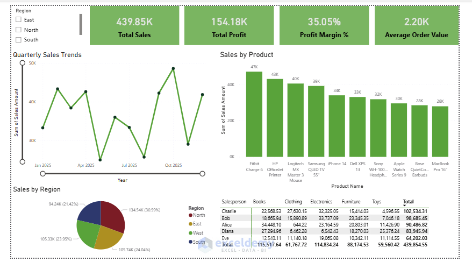Grab the bottom handle of vertical zoom slider
The height and width of the screenshot is (262, 472).
point(23,162)
